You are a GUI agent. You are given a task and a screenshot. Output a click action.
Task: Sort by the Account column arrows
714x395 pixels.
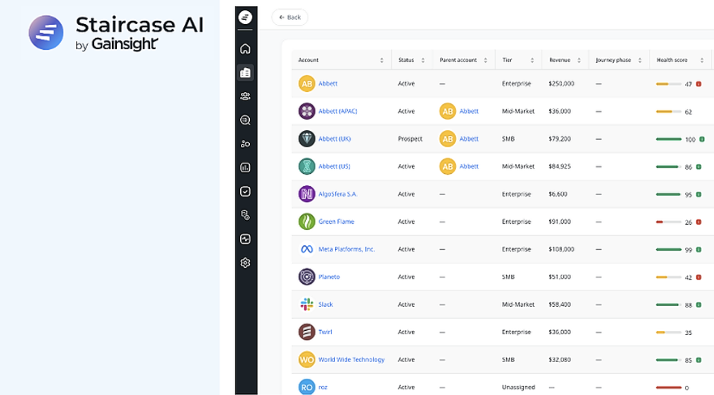coord(381,59)
